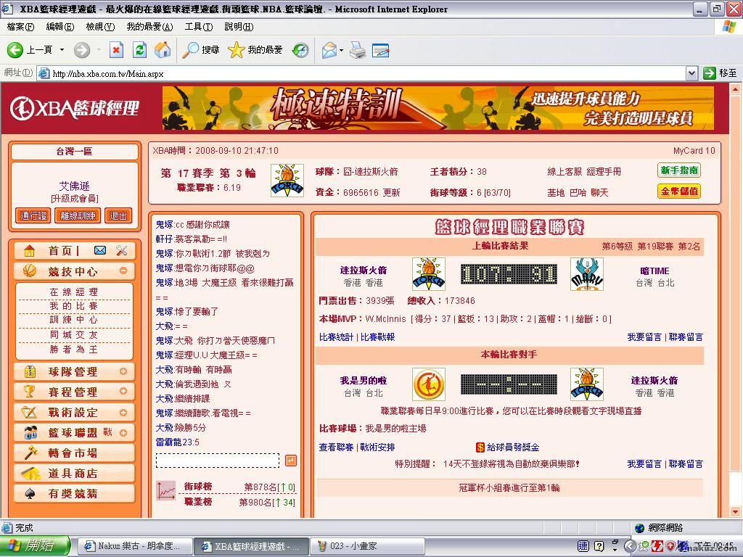Viewport: 743px width, 557px height.
Task: Open History toolbar icon
Action: (x=300, y=50)
